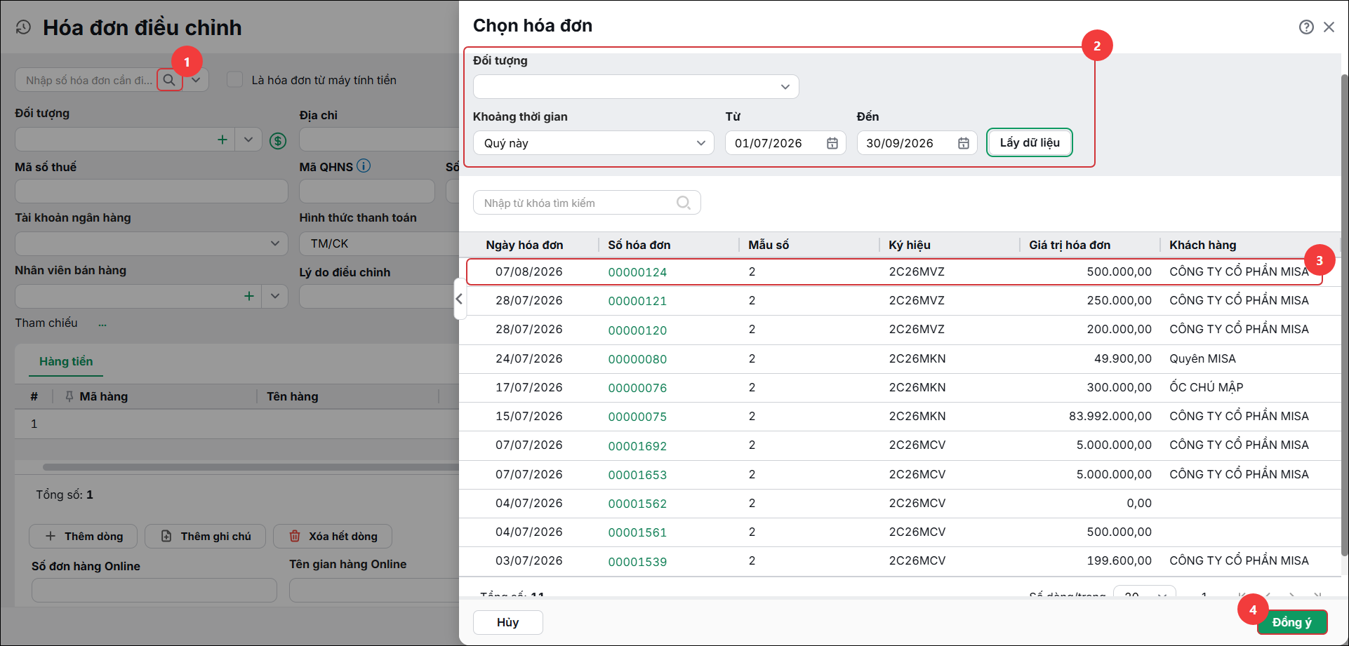The height and width of the screenshot is (646, 1349).
Task: Enable Là hóa đơn từ máy tính tiền
Action: 235,80
